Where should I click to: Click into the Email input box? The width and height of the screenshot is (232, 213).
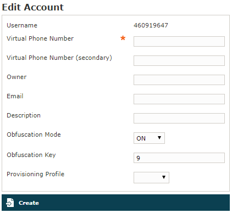tap(179, 99)
